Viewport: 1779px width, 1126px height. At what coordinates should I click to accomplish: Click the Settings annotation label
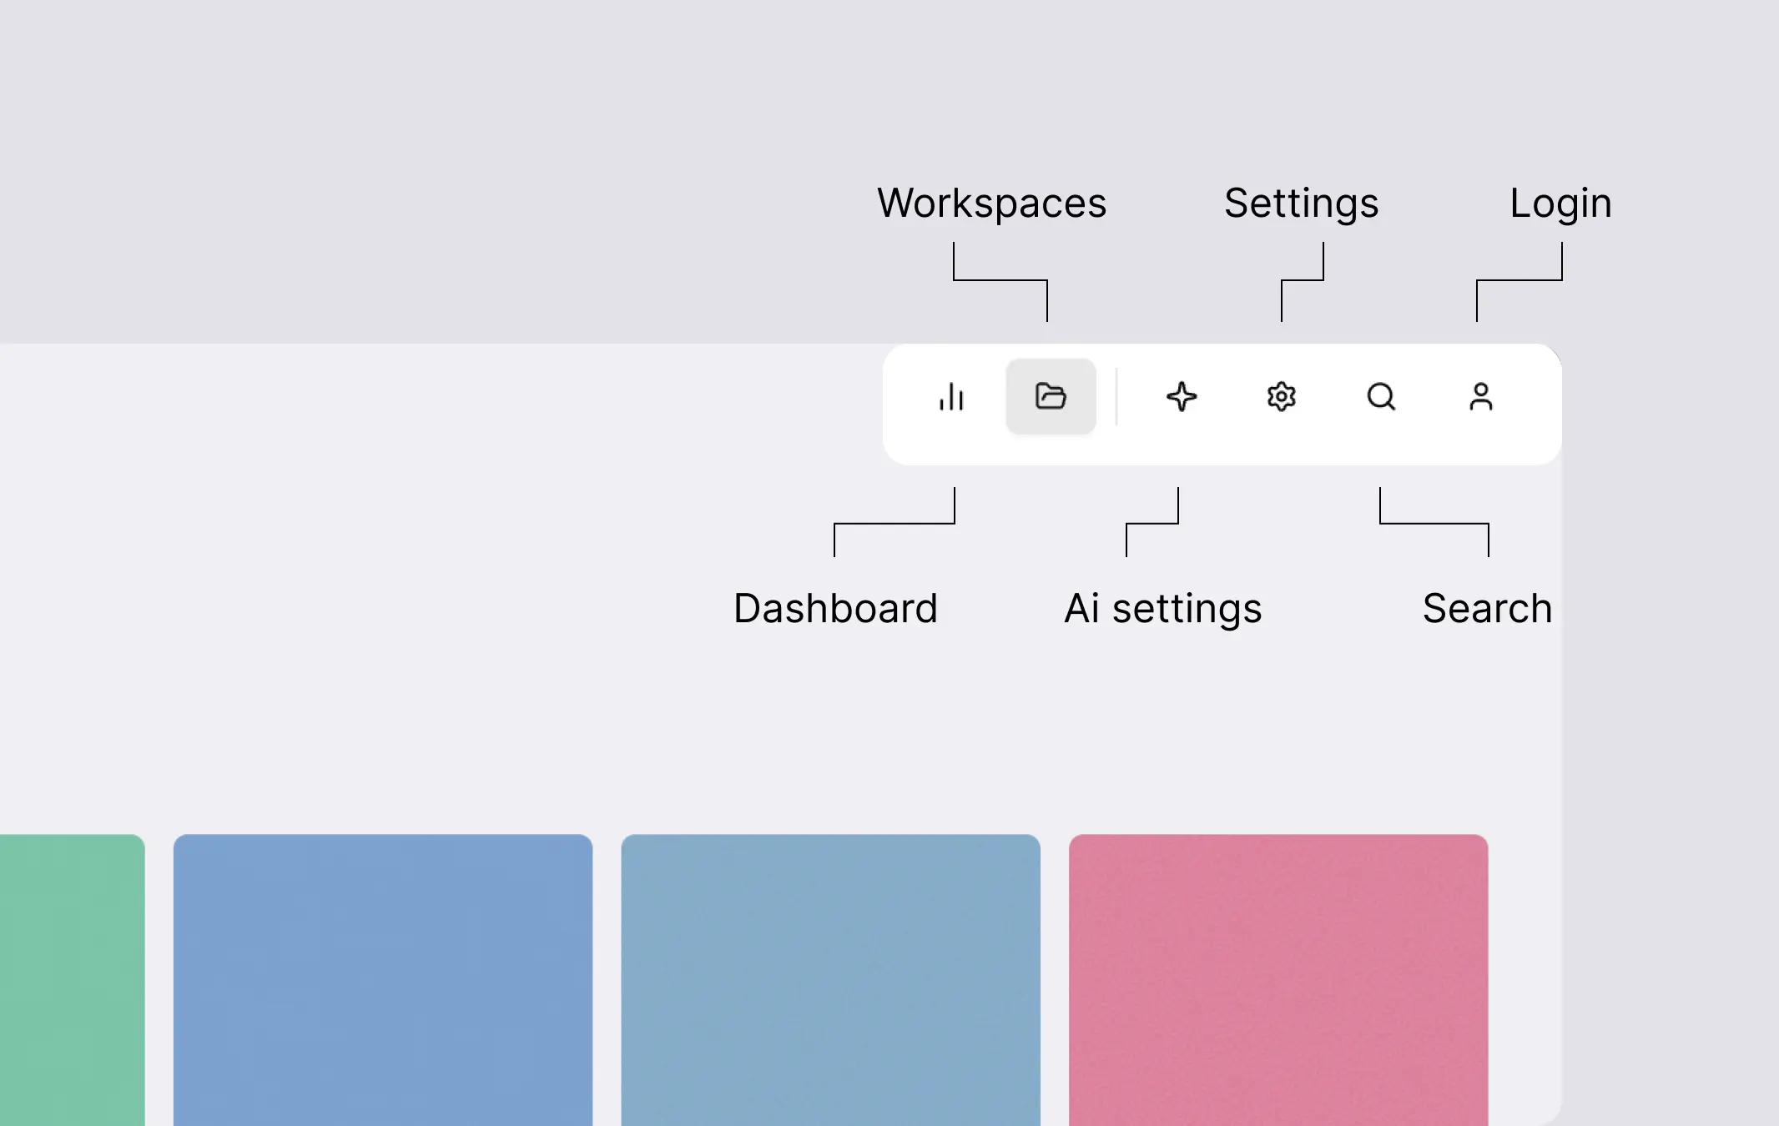coord(1302,204)
